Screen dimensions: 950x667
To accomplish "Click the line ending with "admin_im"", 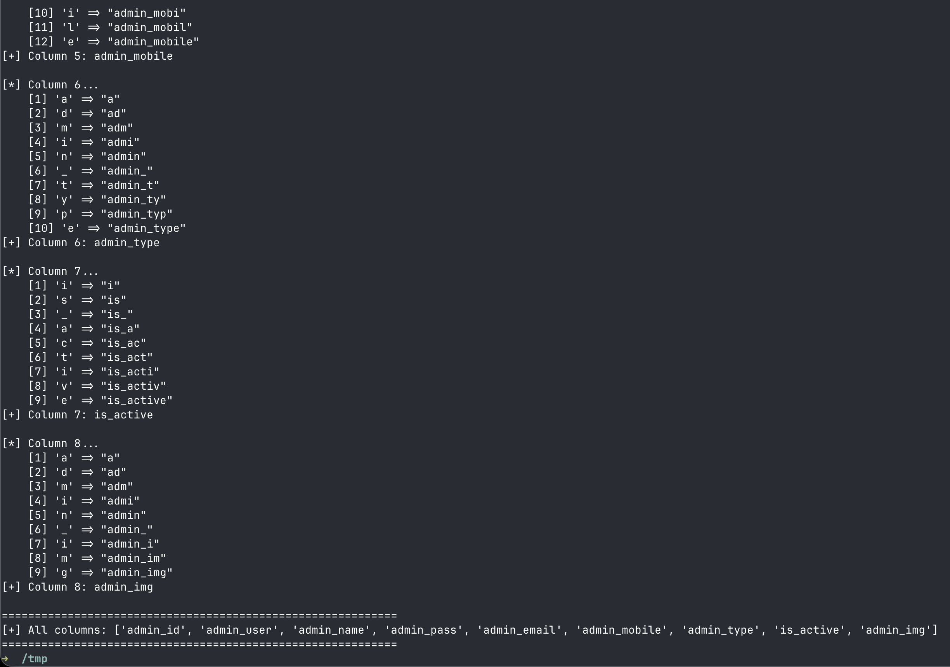I will tap(97, 558).
